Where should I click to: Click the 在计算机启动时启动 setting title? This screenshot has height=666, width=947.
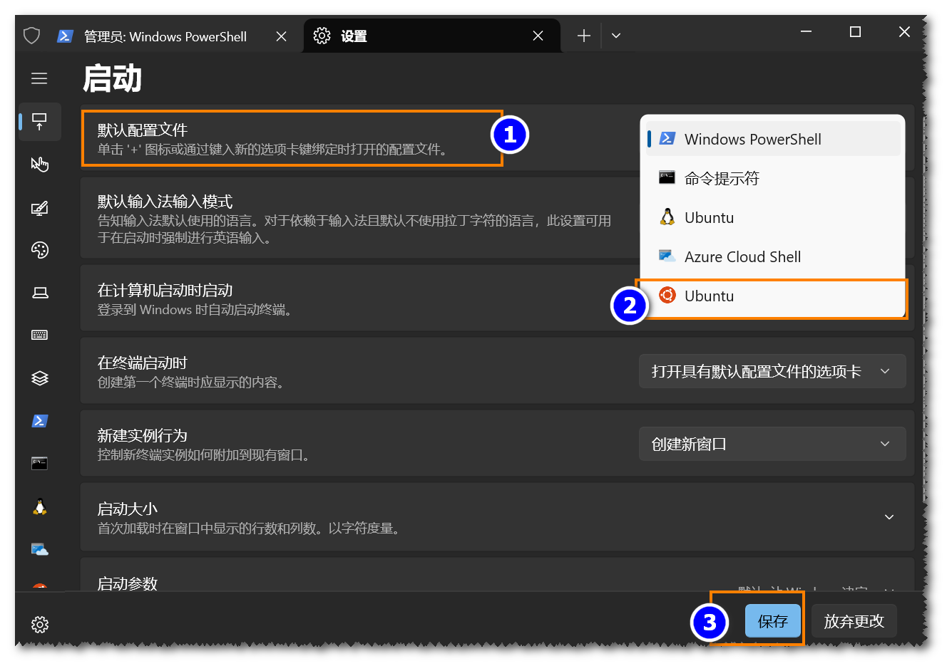[x=165, y=291]
